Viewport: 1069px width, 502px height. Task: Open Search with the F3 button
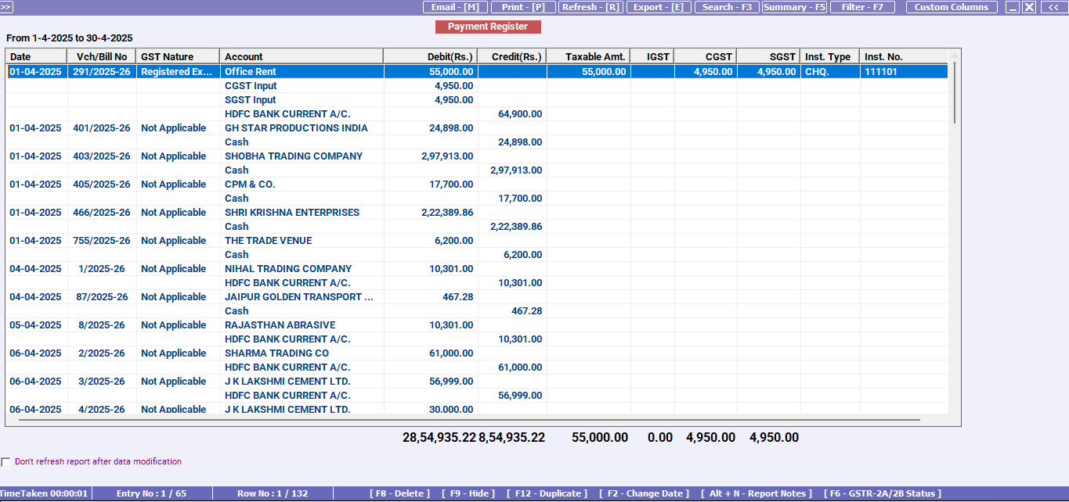[726, 7]
